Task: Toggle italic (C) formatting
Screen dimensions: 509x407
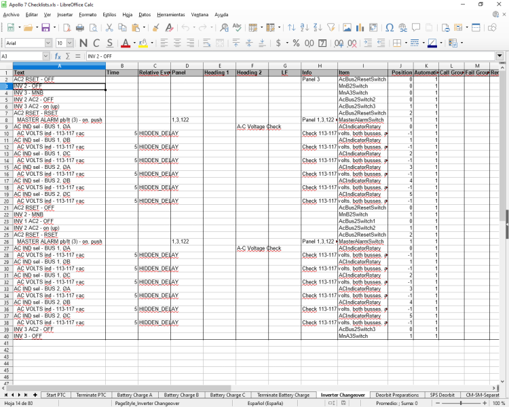Action: coord(96,43)
